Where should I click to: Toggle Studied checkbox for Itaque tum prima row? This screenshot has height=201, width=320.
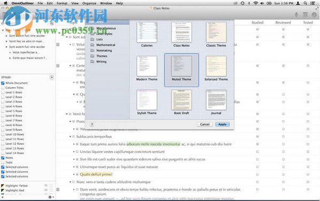click(x=257, y=144)
